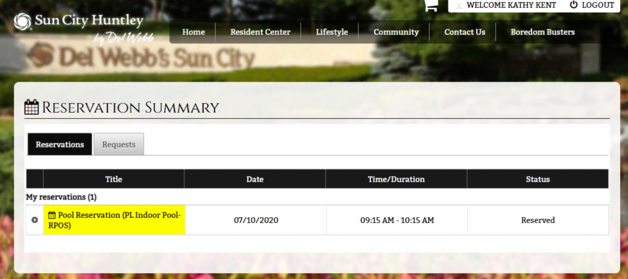This screenshot has height=279, width=628.
Task: Select Community in the navigation bar
Action: point(396,32)
